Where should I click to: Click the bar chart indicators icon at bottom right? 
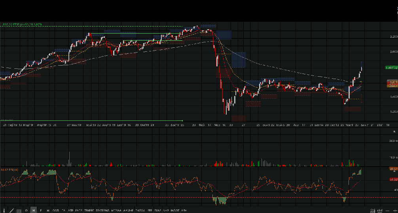tap(380, 210)
